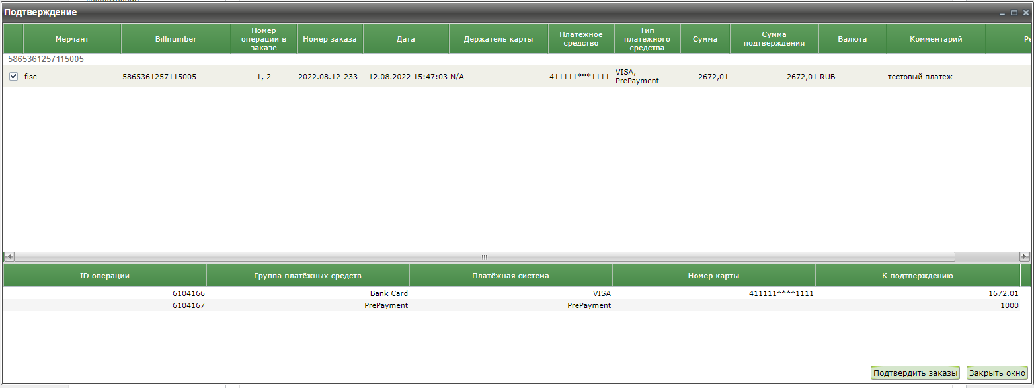Maximize the Подтверждение dialog window

(x=1014, y=13)
